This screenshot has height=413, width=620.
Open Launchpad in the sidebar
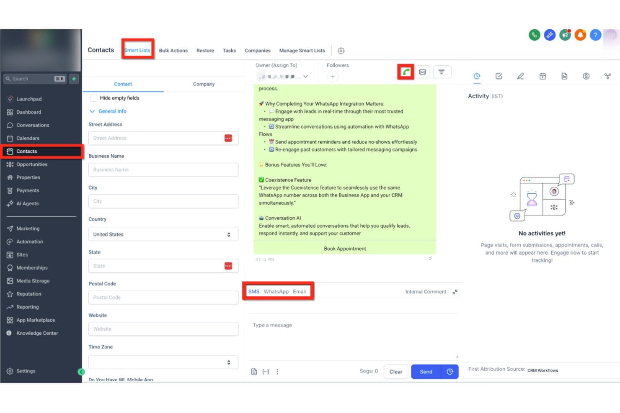point(29,99)
